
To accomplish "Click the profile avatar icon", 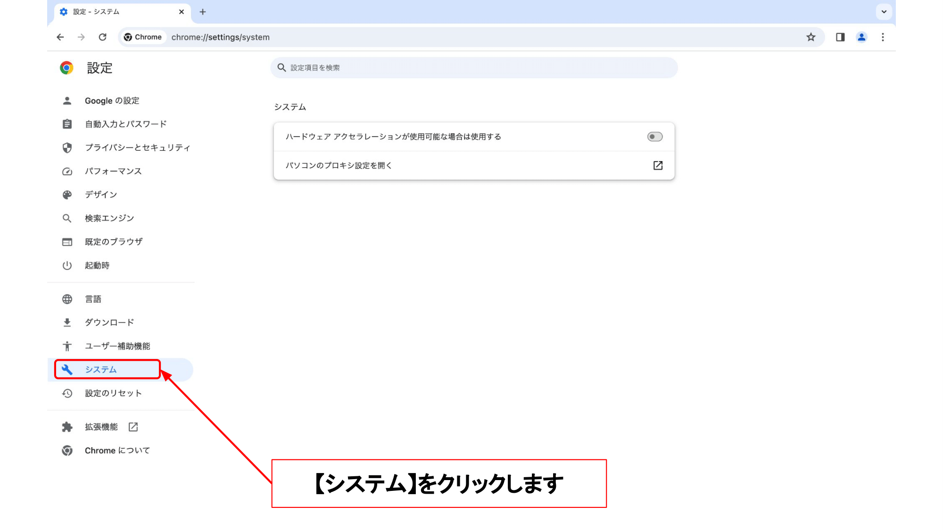I will 861,37.
